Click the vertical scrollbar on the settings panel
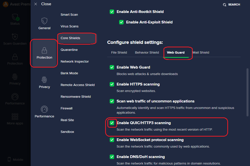Screen dimensions: 250x166 [247, 92]
